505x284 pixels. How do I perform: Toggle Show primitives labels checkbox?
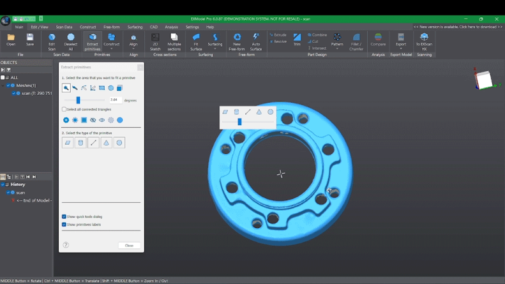64,225
